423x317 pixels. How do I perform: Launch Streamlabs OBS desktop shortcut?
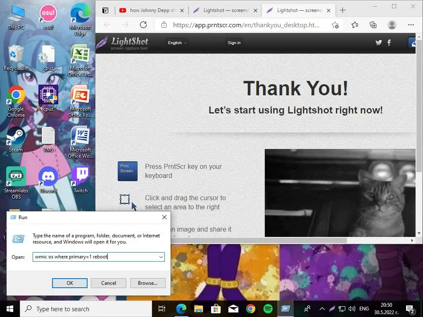(x=16, y=183)
